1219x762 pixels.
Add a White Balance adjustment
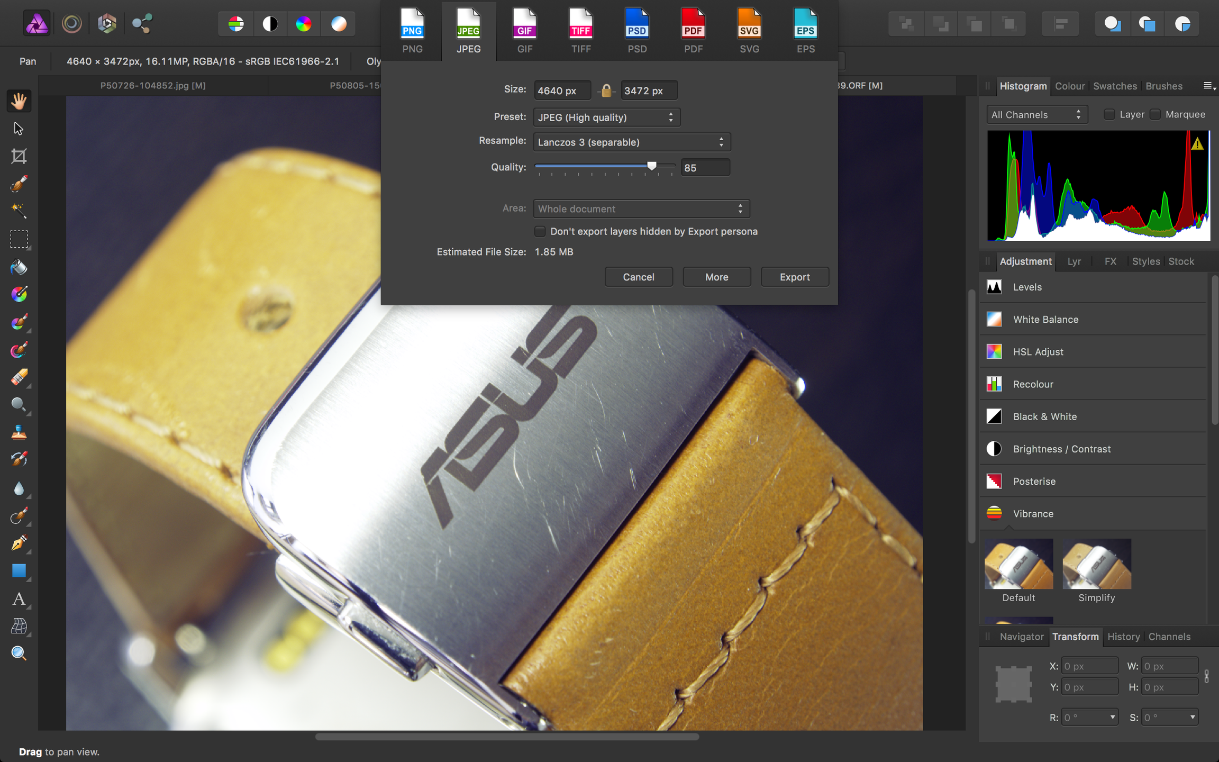[x=1093, y=319]
